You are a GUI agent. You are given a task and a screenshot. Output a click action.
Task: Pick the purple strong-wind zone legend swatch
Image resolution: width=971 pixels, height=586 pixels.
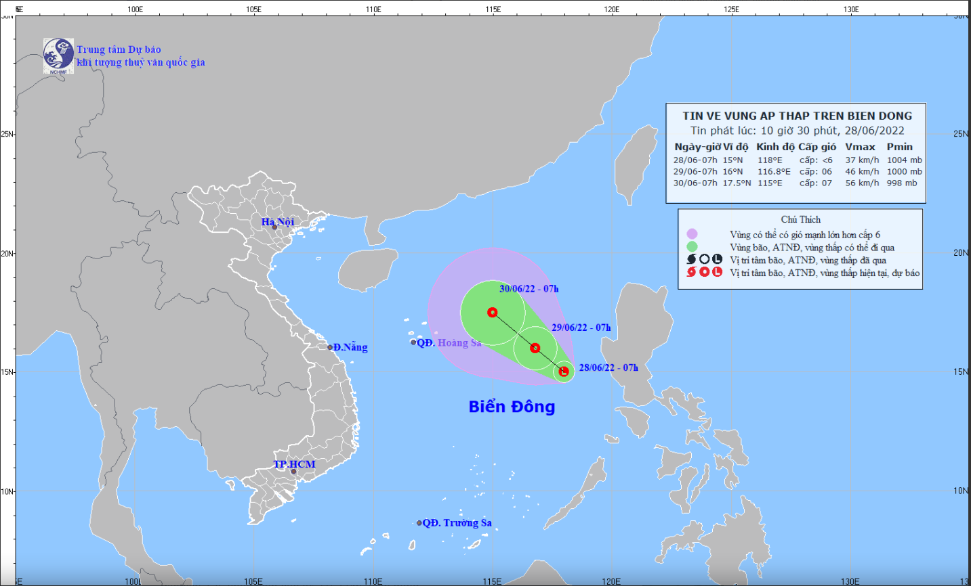692,234
